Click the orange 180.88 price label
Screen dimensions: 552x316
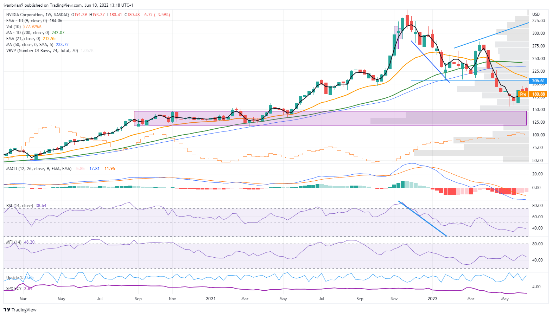(x=538, y=94)
